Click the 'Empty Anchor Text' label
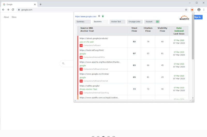Image resolution: width=207 pixels, height=137 pixels. (88, 89)
